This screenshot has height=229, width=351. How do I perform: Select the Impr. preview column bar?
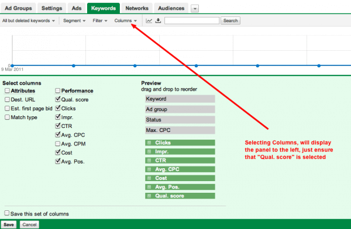(180, 152)
